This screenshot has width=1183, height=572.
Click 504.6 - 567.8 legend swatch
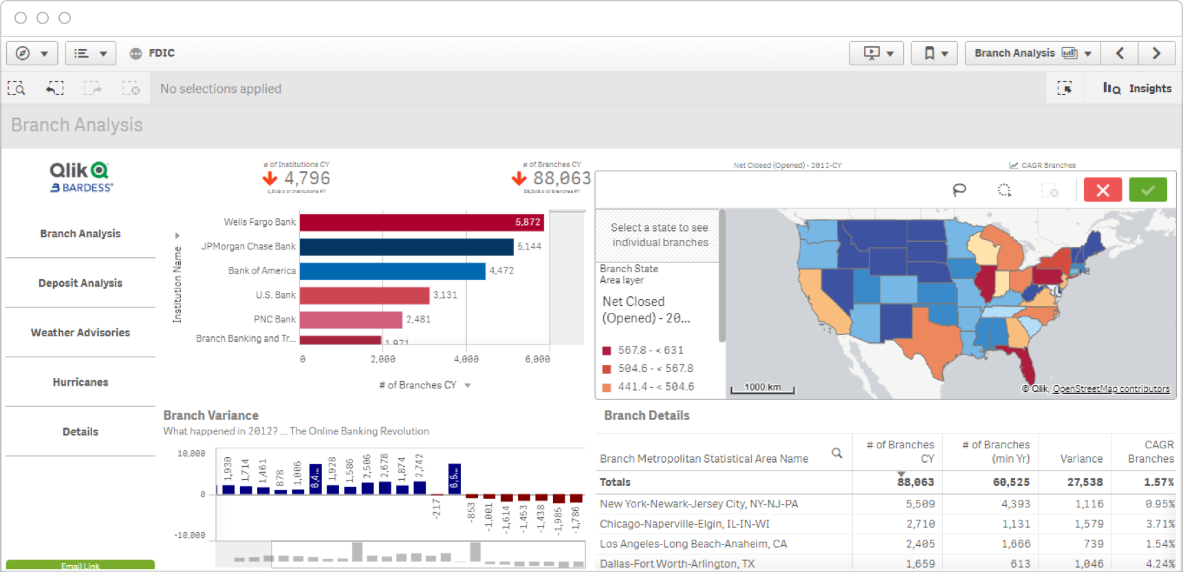tap(607, 369)
